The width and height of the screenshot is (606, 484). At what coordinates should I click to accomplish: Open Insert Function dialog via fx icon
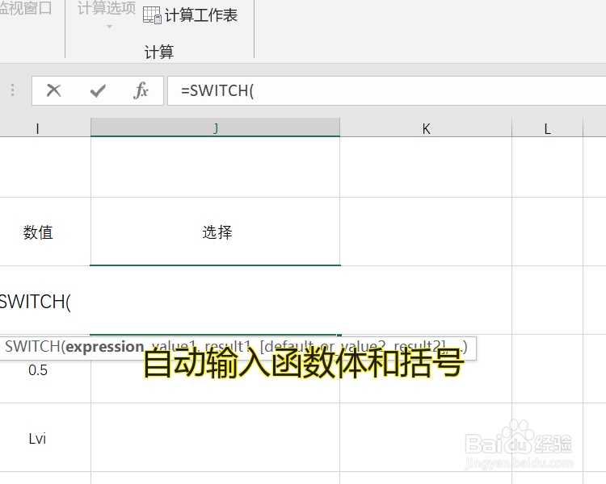[141, 90]
